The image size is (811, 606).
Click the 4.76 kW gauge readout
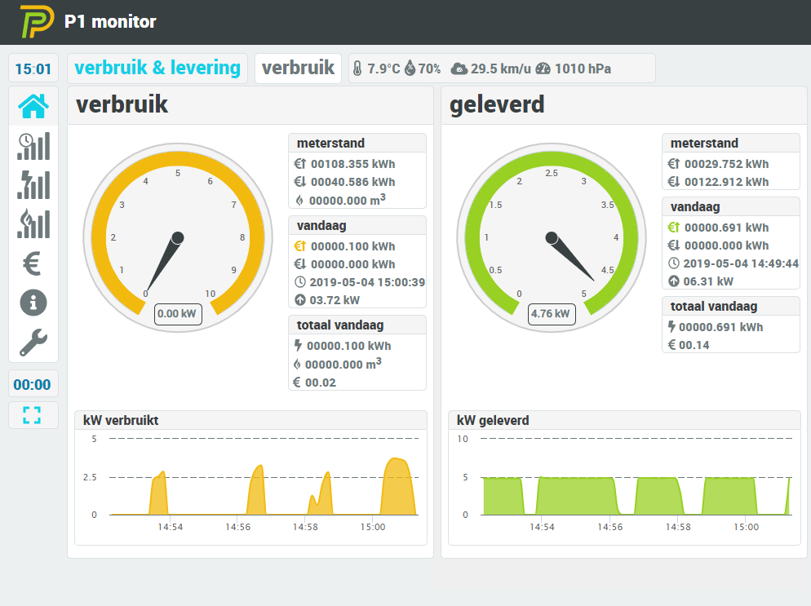(552, 313)
